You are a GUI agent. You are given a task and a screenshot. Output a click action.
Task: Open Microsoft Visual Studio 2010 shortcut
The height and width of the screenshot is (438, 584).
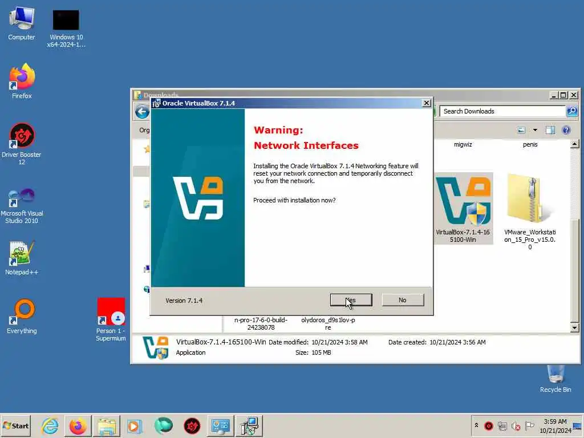point(22,205)
